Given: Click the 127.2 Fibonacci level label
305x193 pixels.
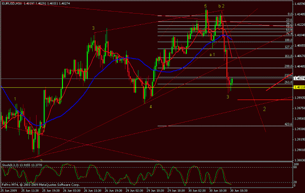Looking at the screenshot, I should click(288, 47).
